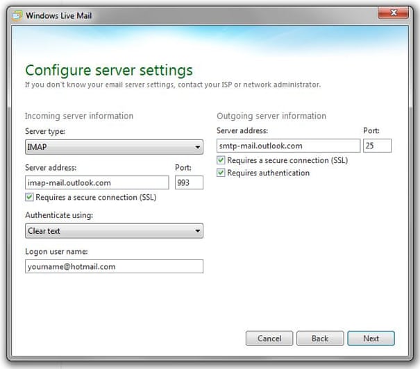The image size is (420, 369).
Task: Click the Logon user name field
Action: 114,266
